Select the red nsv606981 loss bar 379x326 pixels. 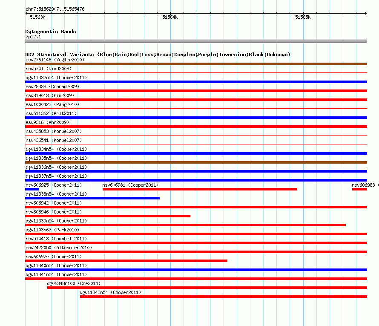(200, 189)
